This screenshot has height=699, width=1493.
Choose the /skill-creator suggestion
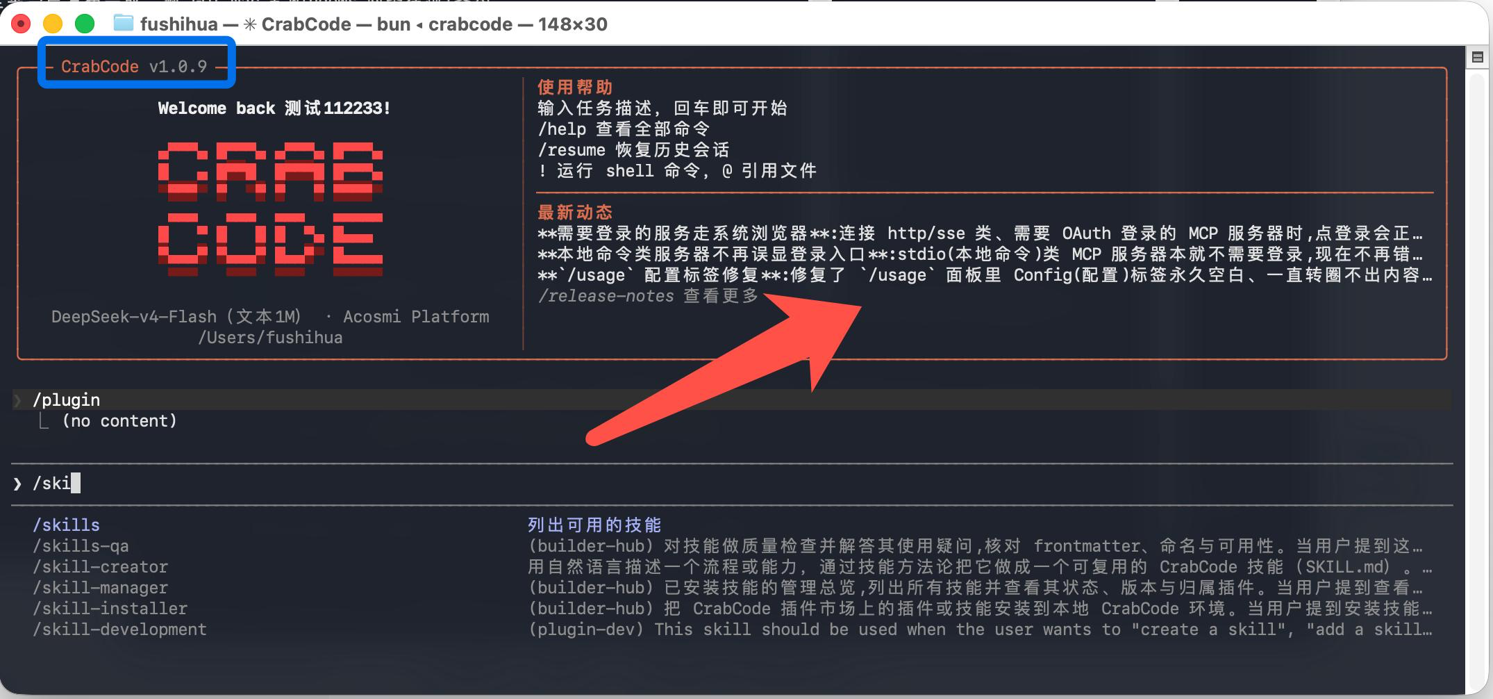[x=100, y=567]
